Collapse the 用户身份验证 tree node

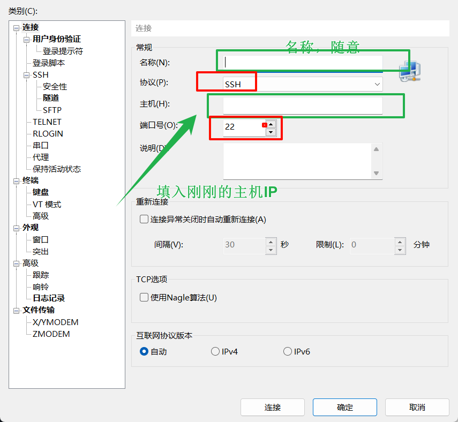coord(27,40)
